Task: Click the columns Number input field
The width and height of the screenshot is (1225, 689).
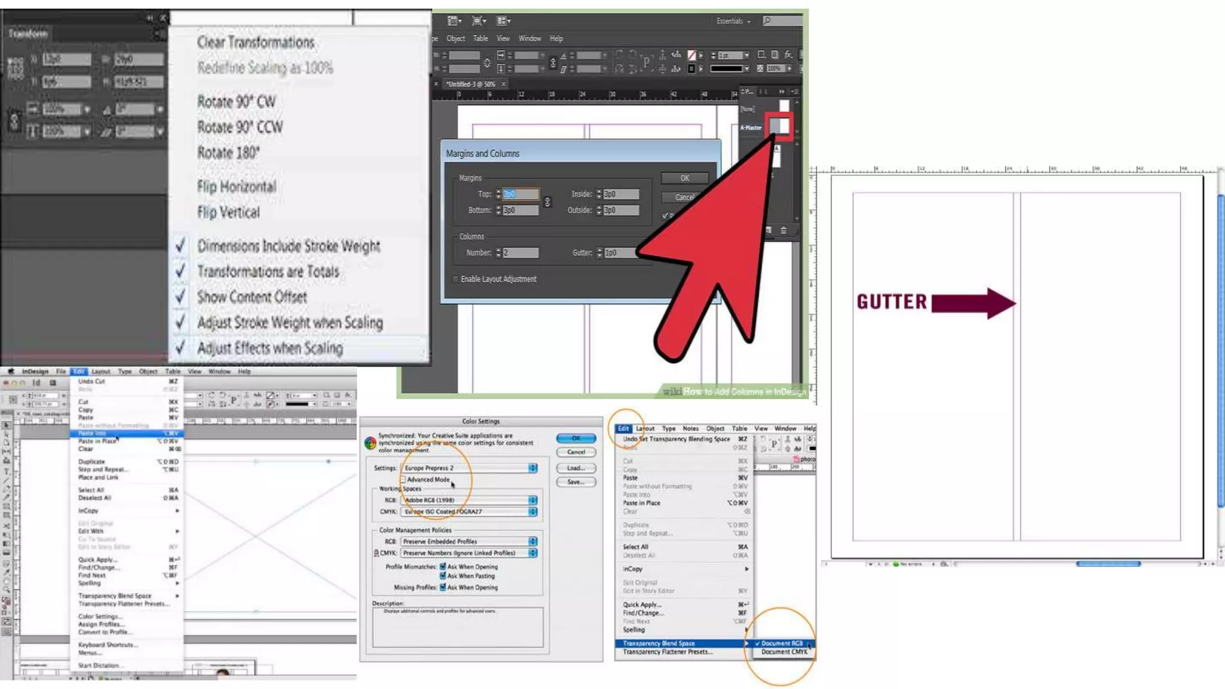Action: [520, 253]
